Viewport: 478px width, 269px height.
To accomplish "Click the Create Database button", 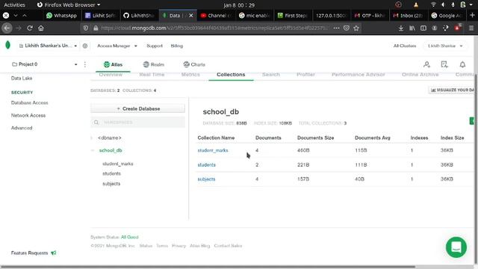I will [x=137, y=108].
